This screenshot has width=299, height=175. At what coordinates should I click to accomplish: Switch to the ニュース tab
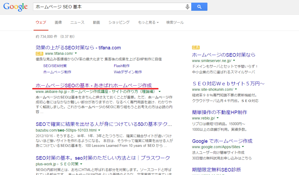(x=77, y=22)
